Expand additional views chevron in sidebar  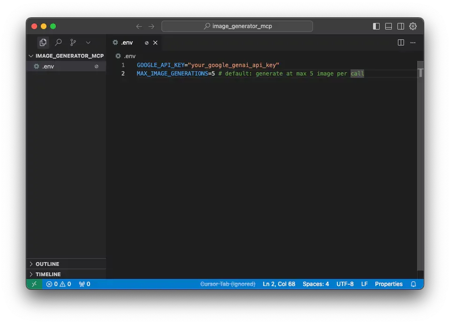coord(88,43)
